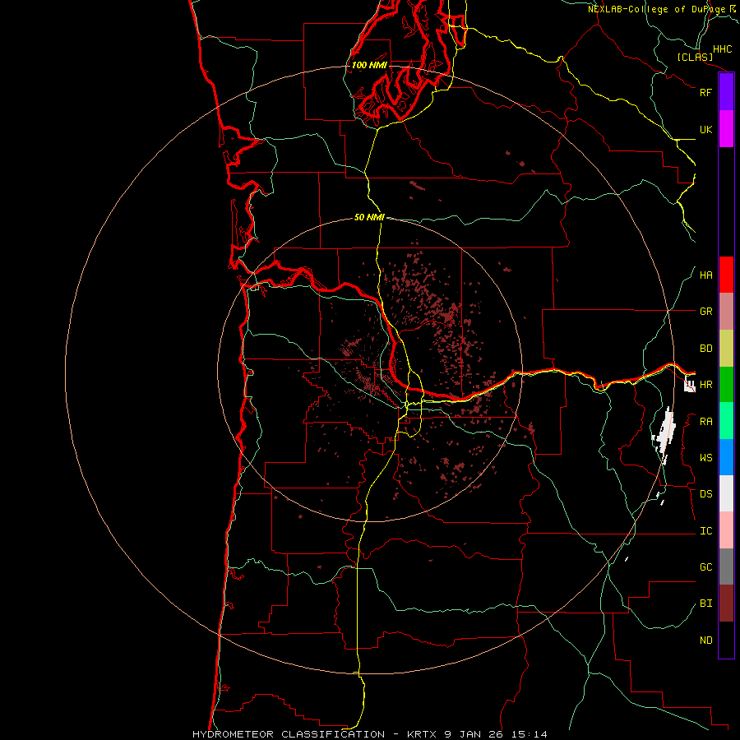Image resolution: width=740 pixels, height=740 pixels.
Task: Click the IC pink legend swatch
Action: click(726, 530)
